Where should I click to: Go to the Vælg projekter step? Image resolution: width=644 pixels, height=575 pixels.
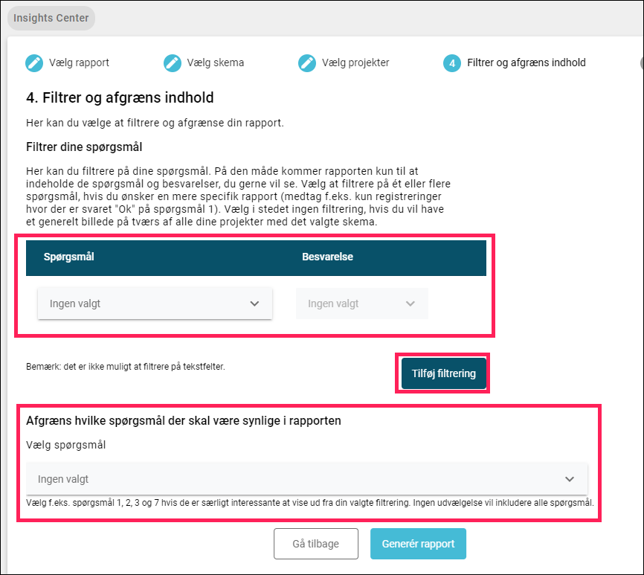click(355, 62)
